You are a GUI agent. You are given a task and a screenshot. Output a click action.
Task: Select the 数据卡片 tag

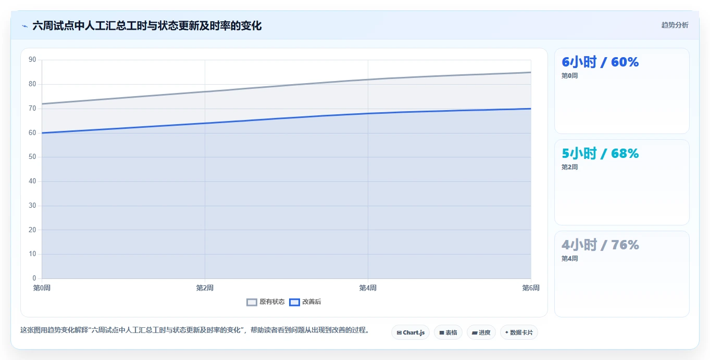pyautogui.click(x=519, y=332)
